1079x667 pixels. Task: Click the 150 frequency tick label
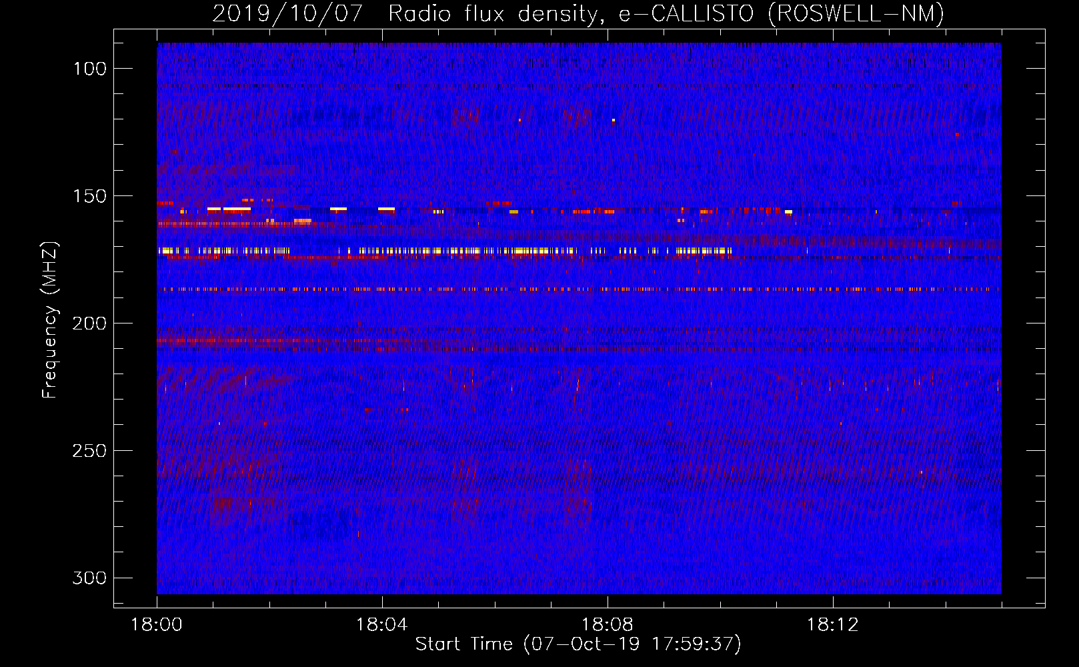pos(90,196)
